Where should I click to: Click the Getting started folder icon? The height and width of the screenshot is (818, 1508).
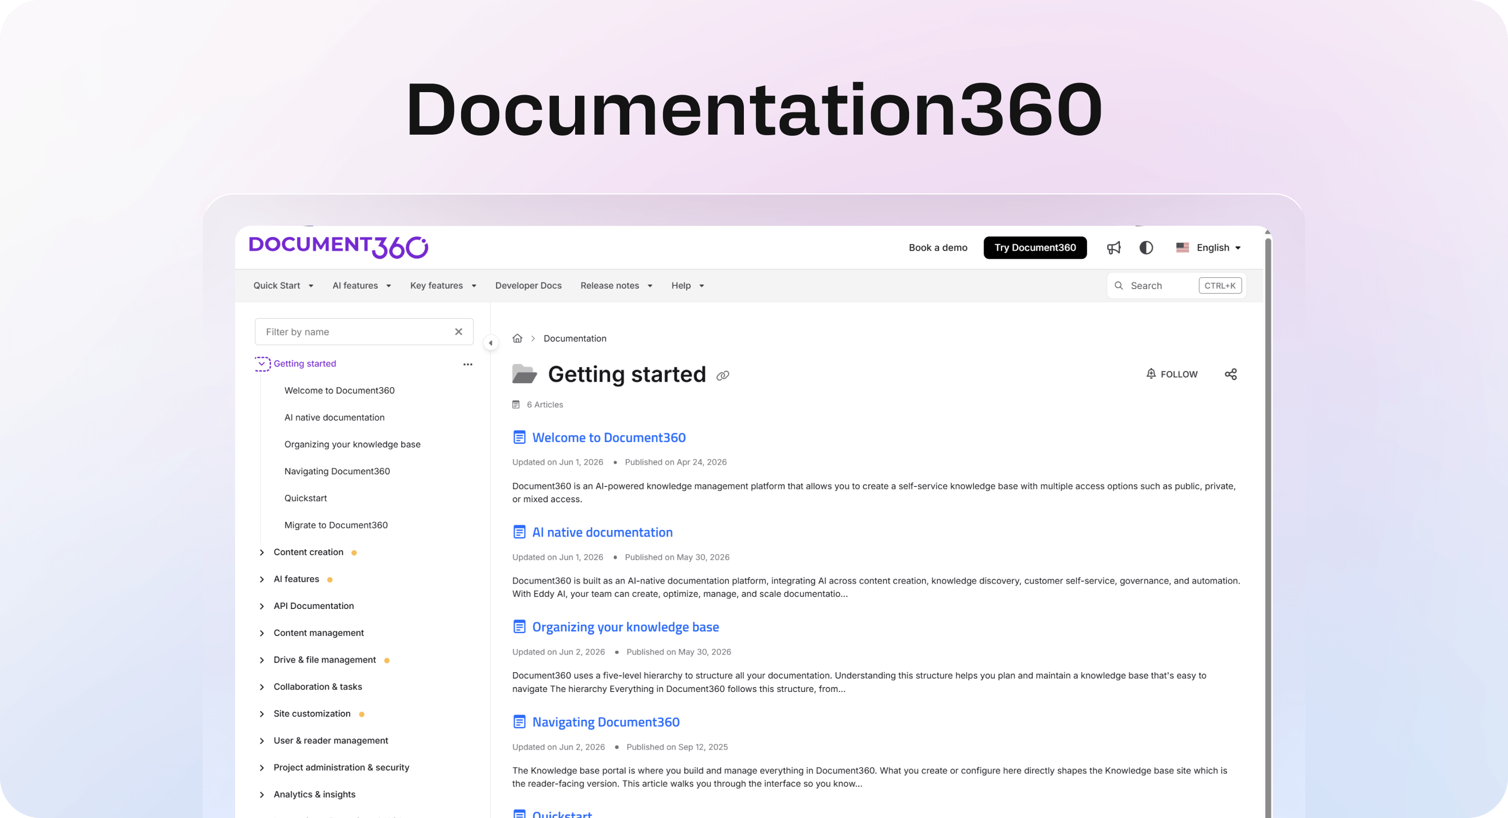[524, 373]
